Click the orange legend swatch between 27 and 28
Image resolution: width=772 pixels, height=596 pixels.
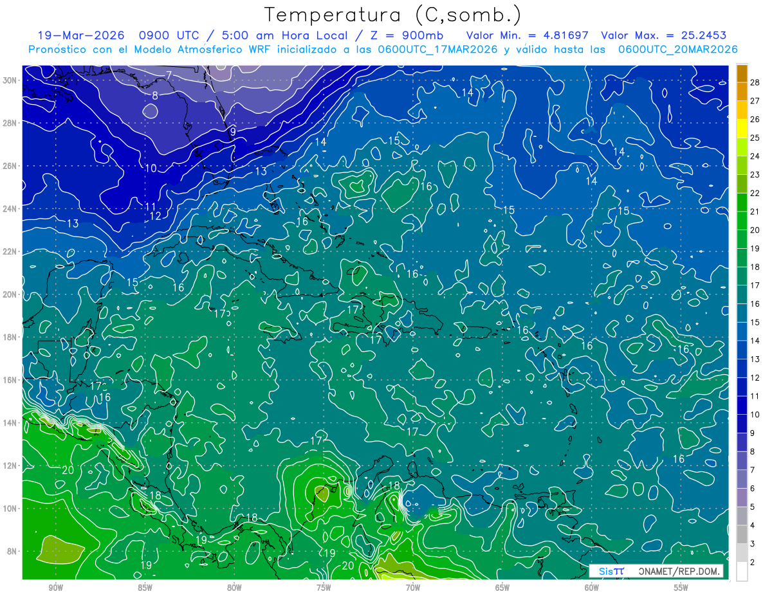click(x=742, y=91)
